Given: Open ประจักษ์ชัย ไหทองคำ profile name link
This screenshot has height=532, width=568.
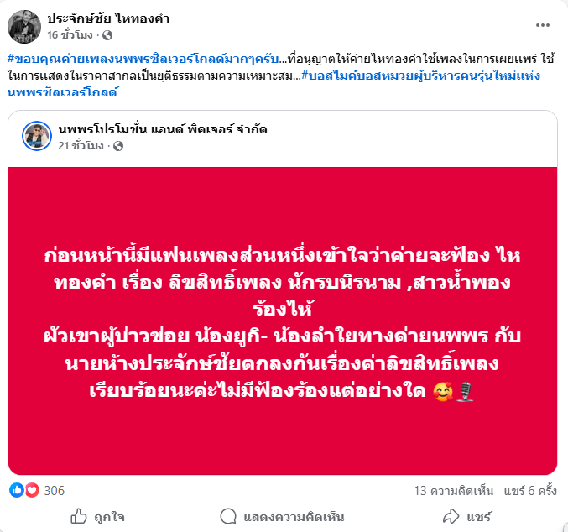Looking at the screenshot, I should coord(108,18).
